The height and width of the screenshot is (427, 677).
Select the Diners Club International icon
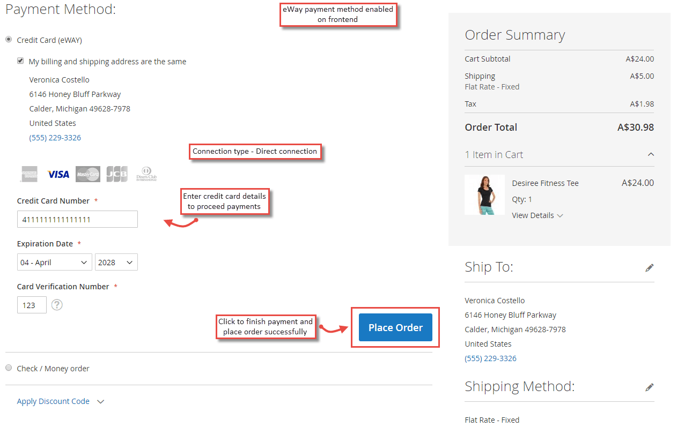tap(146, 174)
